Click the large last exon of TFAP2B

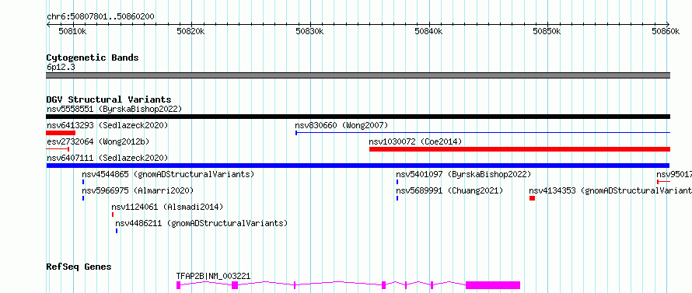[493, 285]
